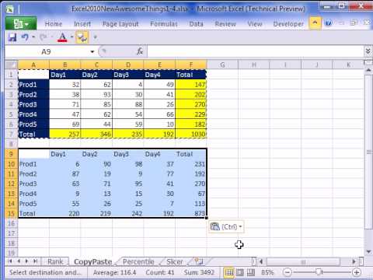
Task: Click the Name Box showing A9
Action: pos(47,51)
